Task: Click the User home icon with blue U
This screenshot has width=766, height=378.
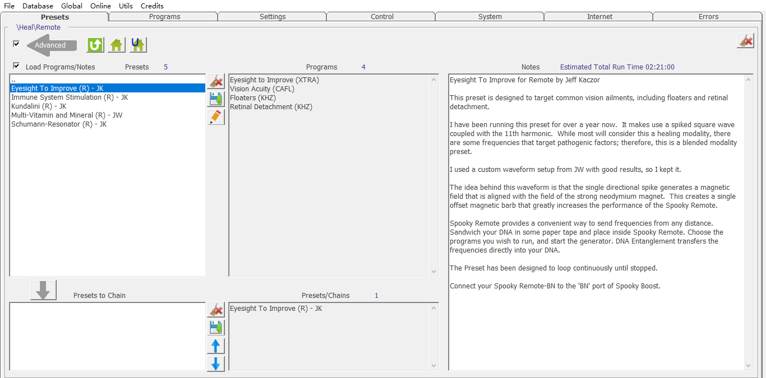Action: (138, 45)
